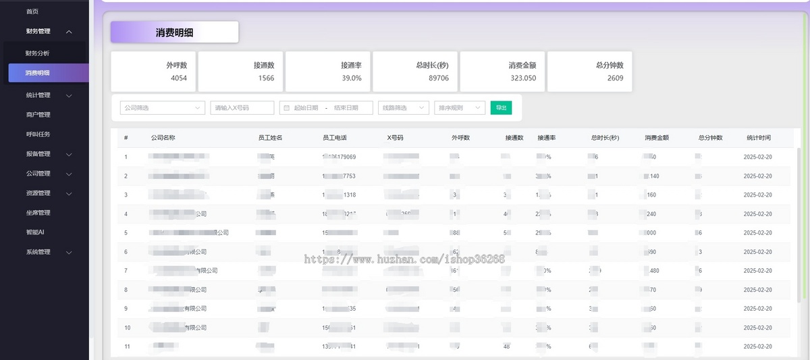
Task: Click the 外呼数 4054 summary card
Action: [x=153, y=72]
